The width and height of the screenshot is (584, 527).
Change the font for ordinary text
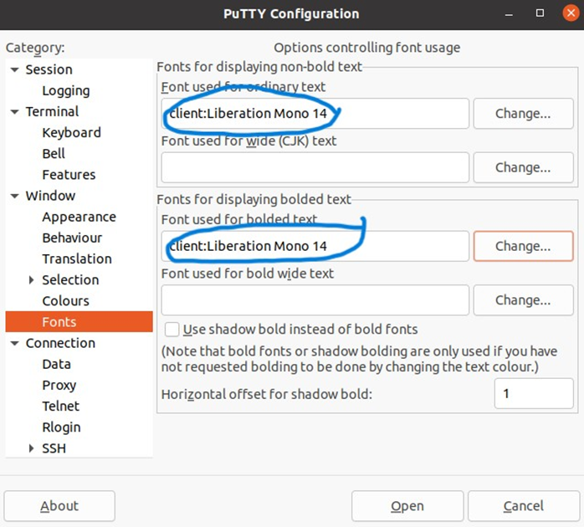pyautogui.click(x=522, y=114)
